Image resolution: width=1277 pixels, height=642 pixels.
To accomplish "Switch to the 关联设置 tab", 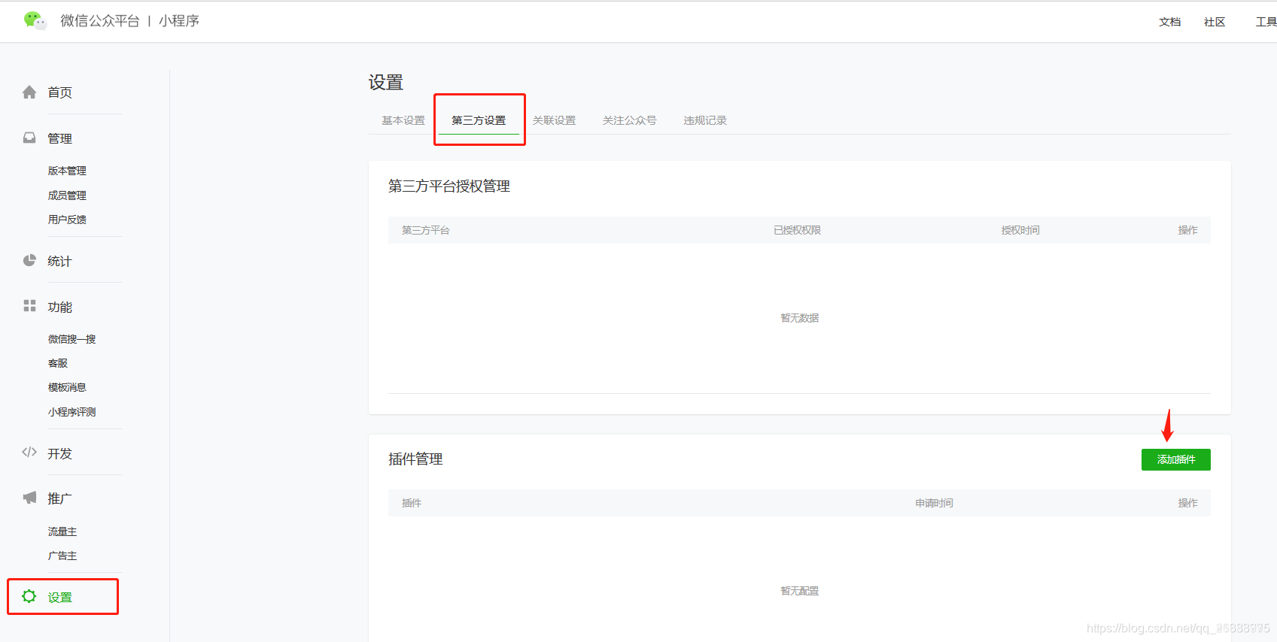I will (554, 120).
